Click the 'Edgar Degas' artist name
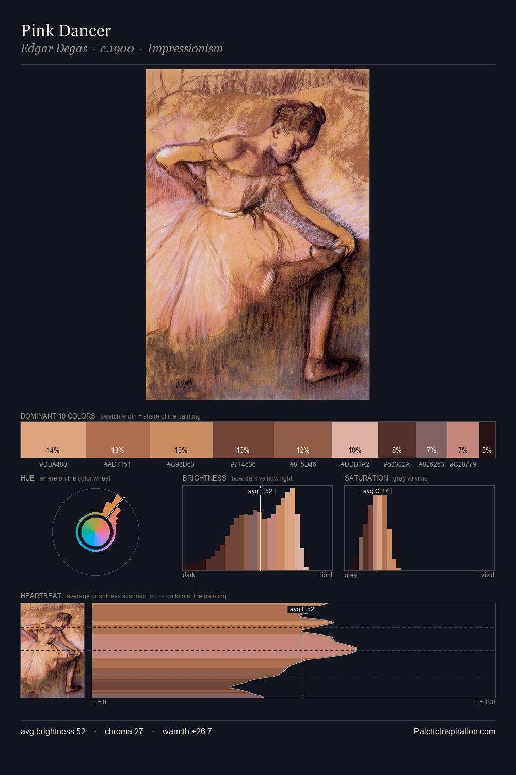Viewport: 516px width, 775px height. click(x=54, y=49)
